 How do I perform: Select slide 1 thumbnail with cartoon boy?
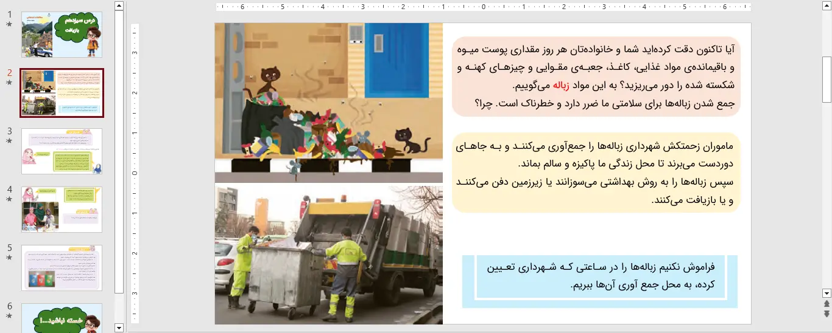click(62, 35)
